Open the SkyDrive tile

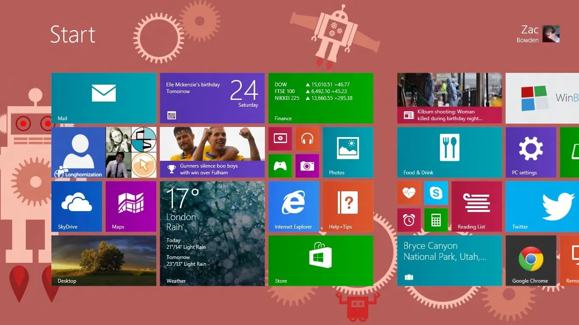[77, 207]
